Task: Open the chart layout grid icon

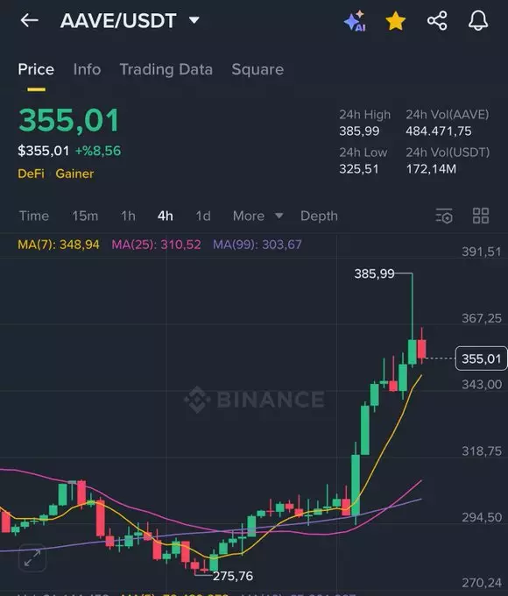Action: pyautogui.click(x=481, y=216)
